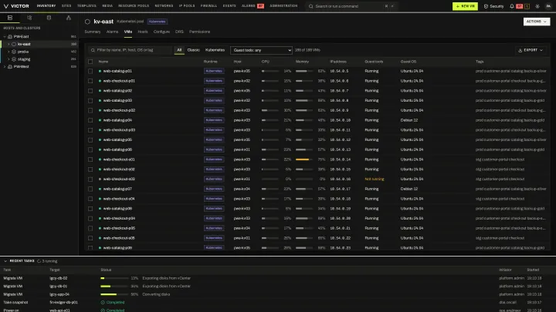This screenshot has width=556, height=312.
Task: Switch to the Hosts tab
Action: [x=143, y=32]
